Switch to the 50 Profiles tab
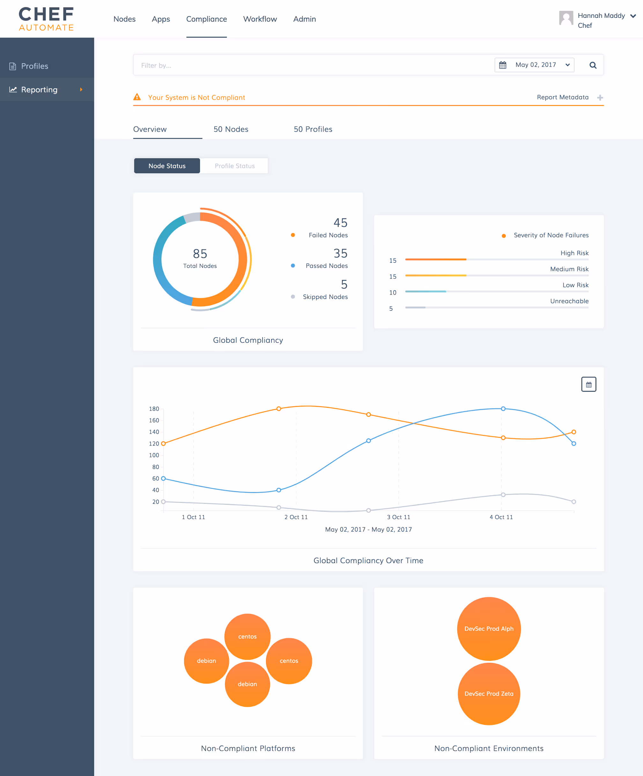The width and height of the screenshot is (643, 776). coord(313,129)
